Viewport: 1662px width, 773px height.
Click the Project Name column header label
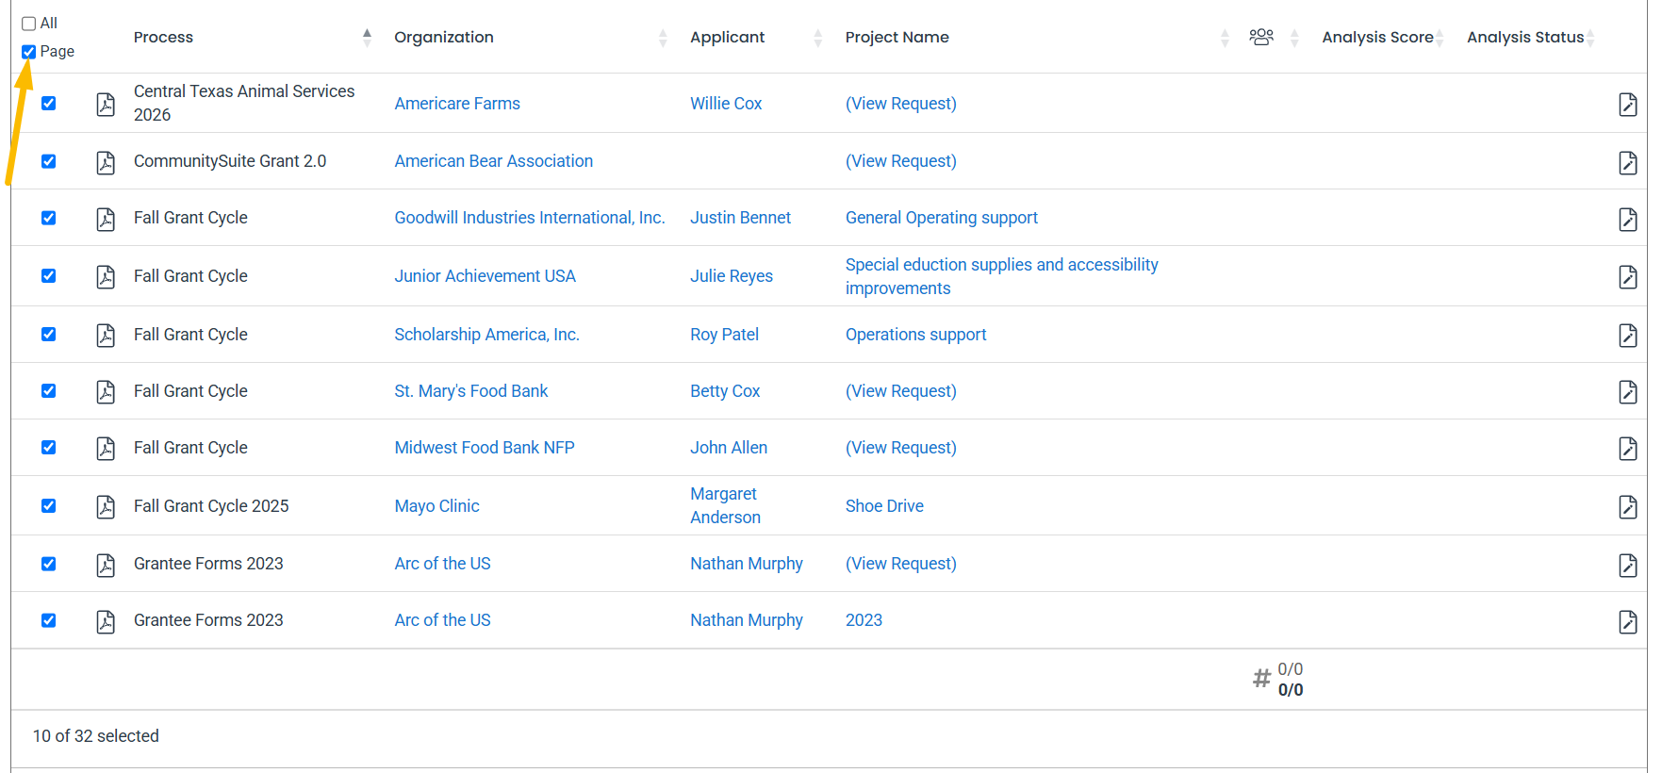tap(897, 37)
